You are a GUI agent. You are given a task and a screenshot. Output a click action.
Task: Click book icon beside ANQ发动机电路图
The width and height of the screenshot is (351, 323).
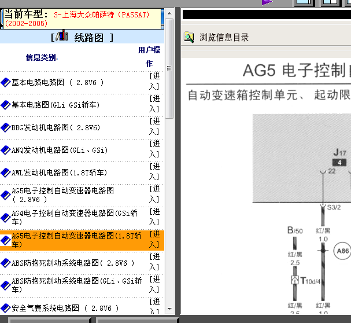click(6, 150)
